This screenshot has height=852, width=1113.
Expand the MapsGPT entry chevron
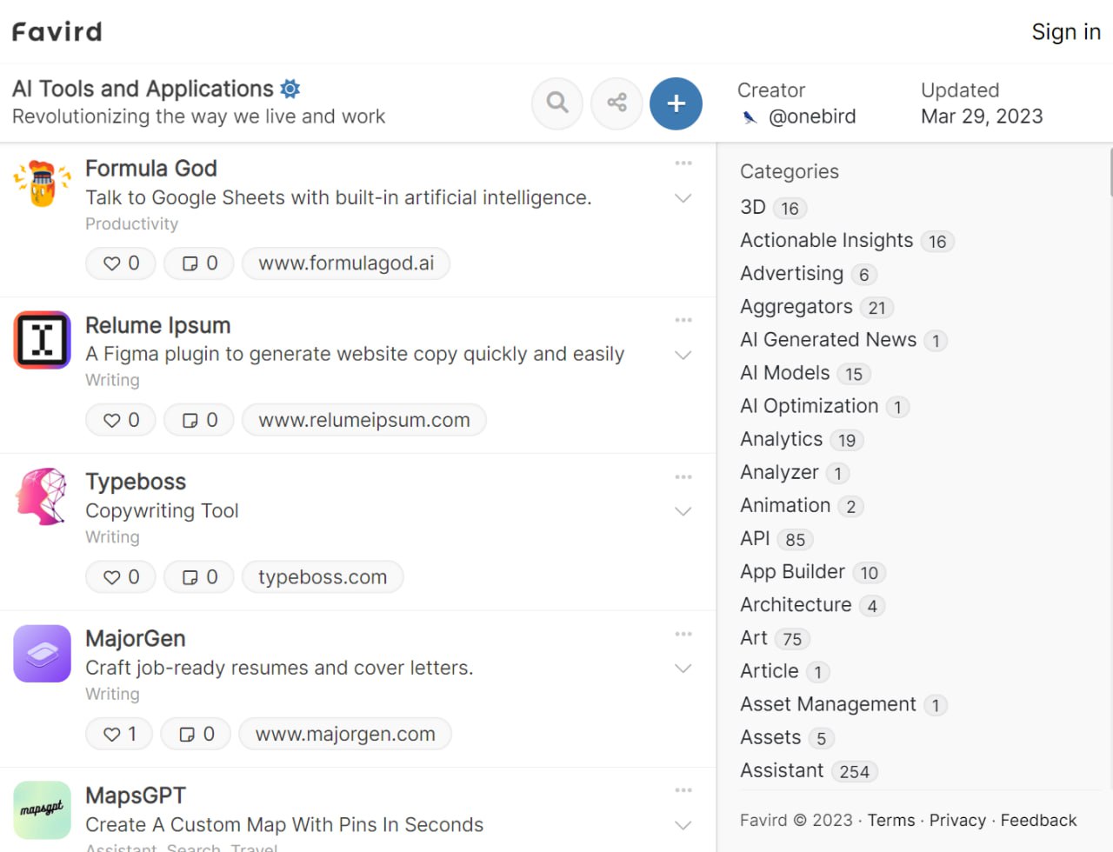[x=683, y=825]
